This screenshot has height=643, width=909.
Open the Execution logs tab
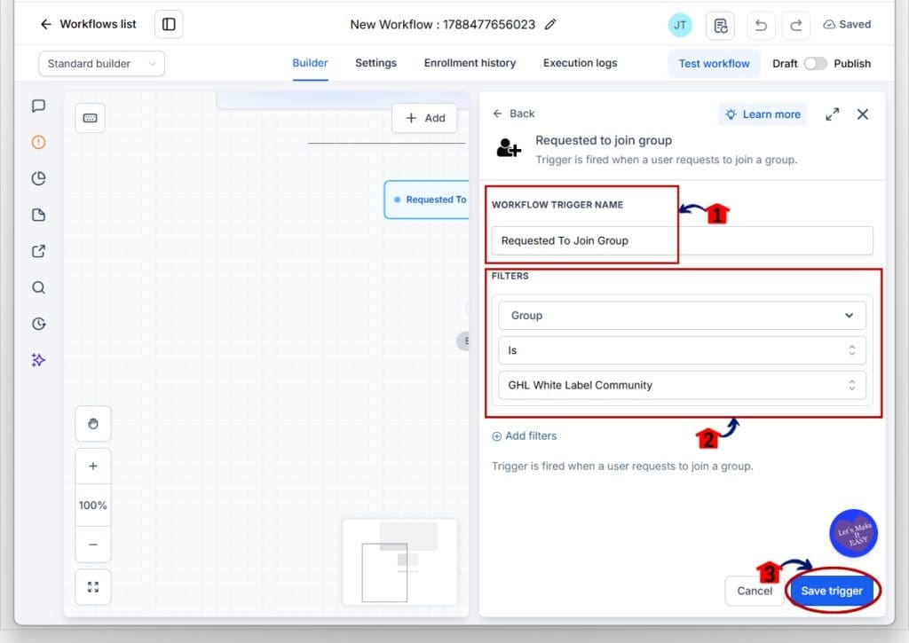coord(580,63)
